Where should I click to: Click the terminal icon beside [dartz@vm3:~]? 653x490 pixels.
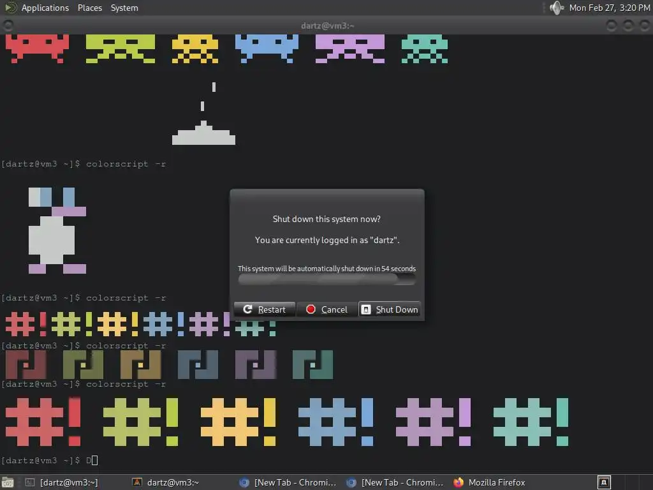coord(29,482)
